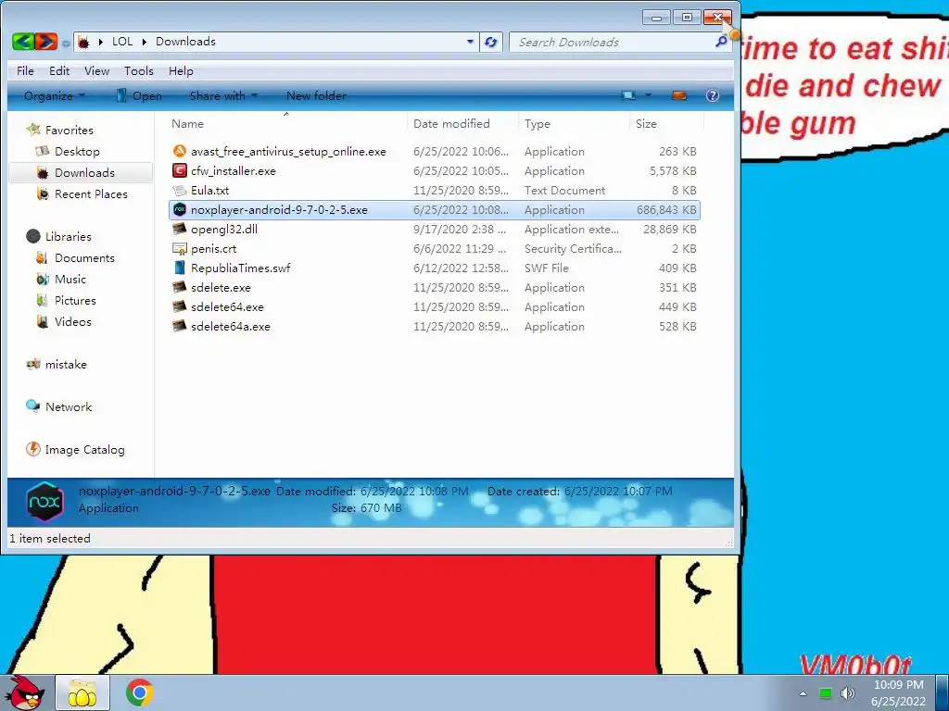Click the Open toolbar button
This screenshot has width=949, height=711.
tap(139, 95)
